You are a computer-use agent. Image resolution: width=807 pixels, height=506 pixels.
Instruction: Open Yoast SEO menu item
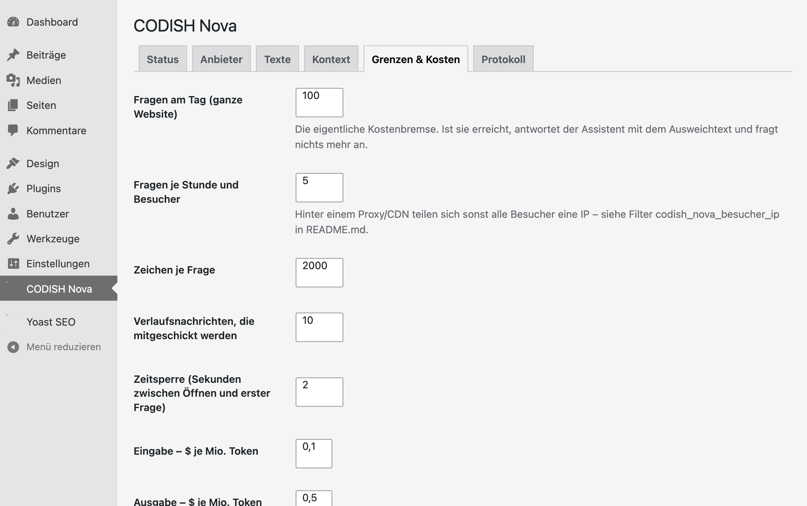[x=59, y=322]
